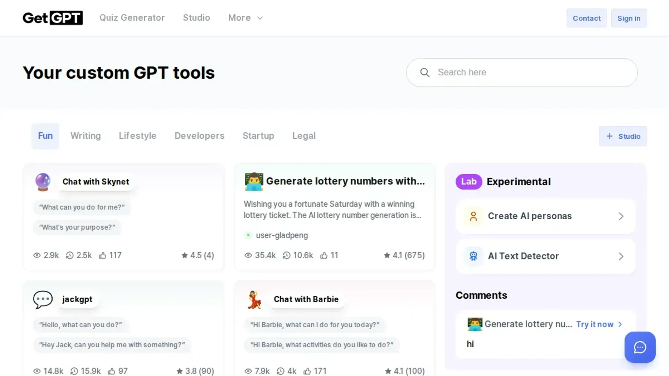The image size is (669, 376).
Task: Click the technologist emoji in Comments section
Action: pos(475,324)
